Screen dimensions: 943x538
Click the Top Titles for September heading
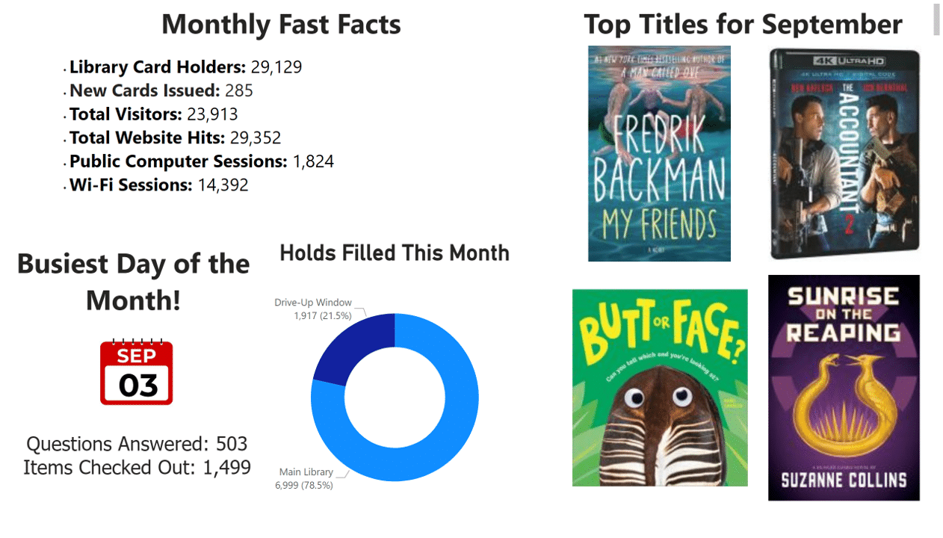click(743, 25)
